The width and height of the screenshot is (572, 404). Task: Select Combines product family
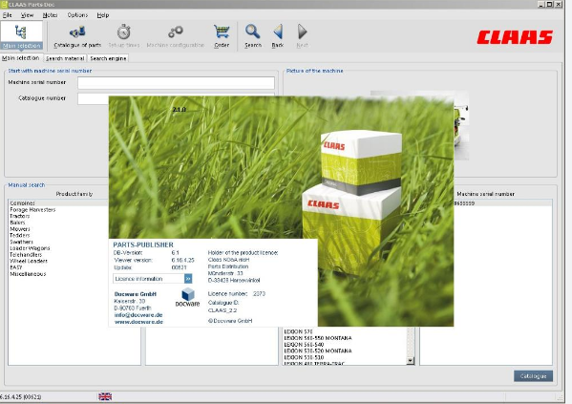pyautogui.click(x=22, y=202)
